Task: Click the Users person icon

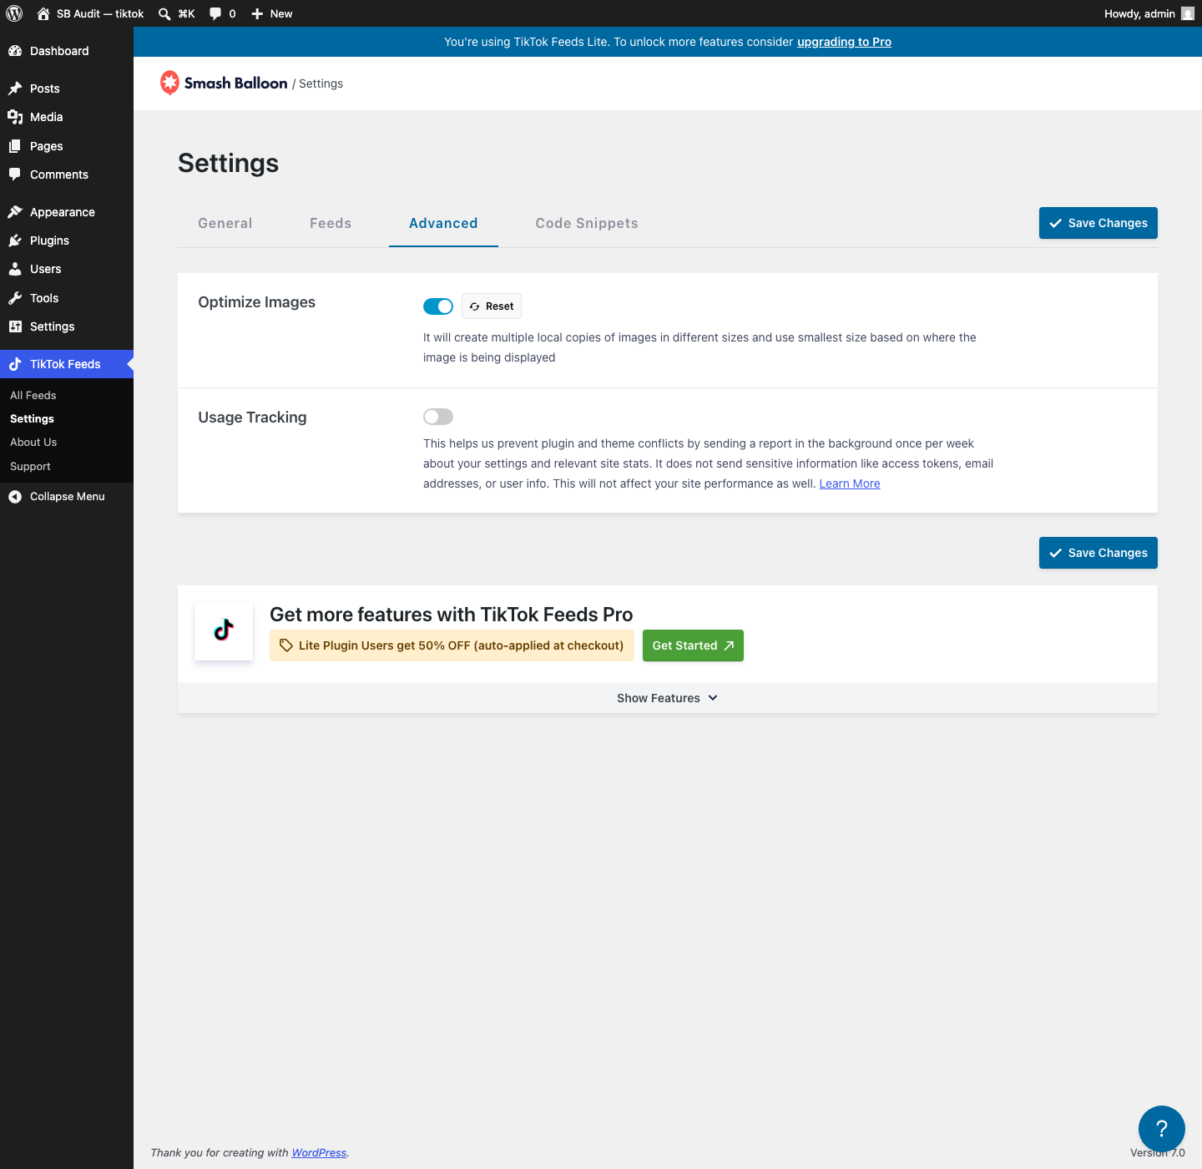Action: (x=15, y=269)
